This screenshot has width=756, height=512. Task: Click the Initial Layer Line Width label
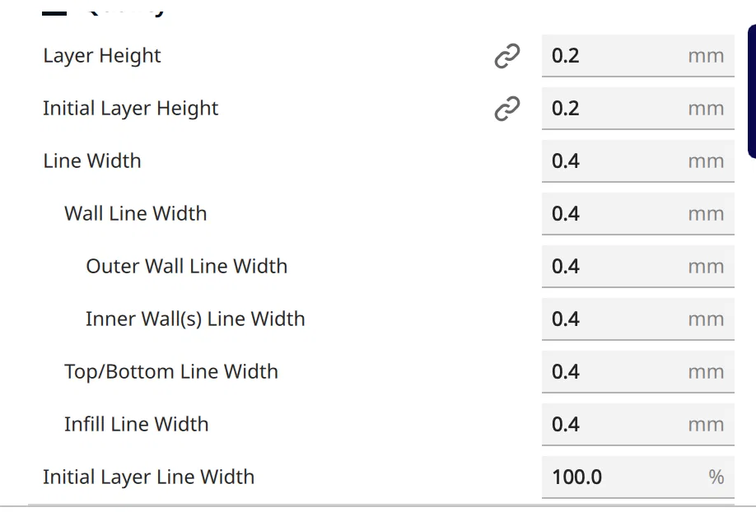[x=148, y=477]
